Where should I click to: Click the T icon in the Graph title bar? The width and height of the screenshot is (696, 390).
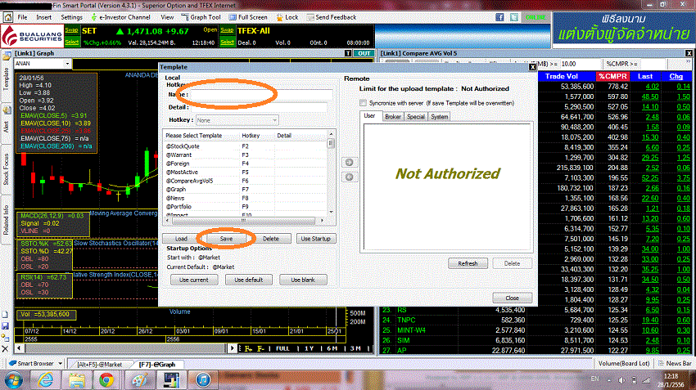(x=348, y=53)
